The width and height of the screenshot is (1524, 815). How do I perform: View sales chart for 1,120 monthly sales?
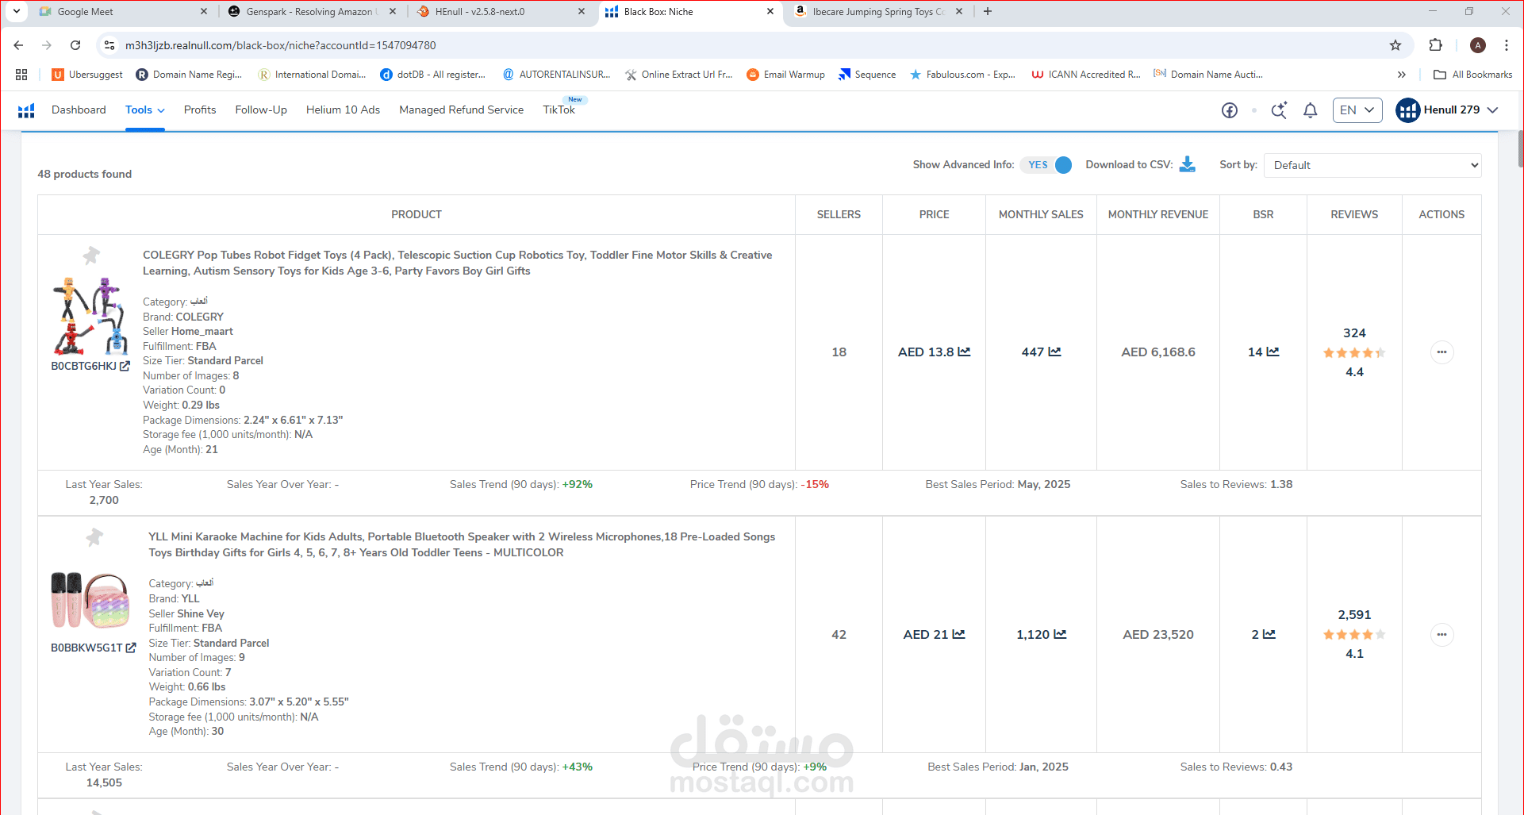(1060, 634)
